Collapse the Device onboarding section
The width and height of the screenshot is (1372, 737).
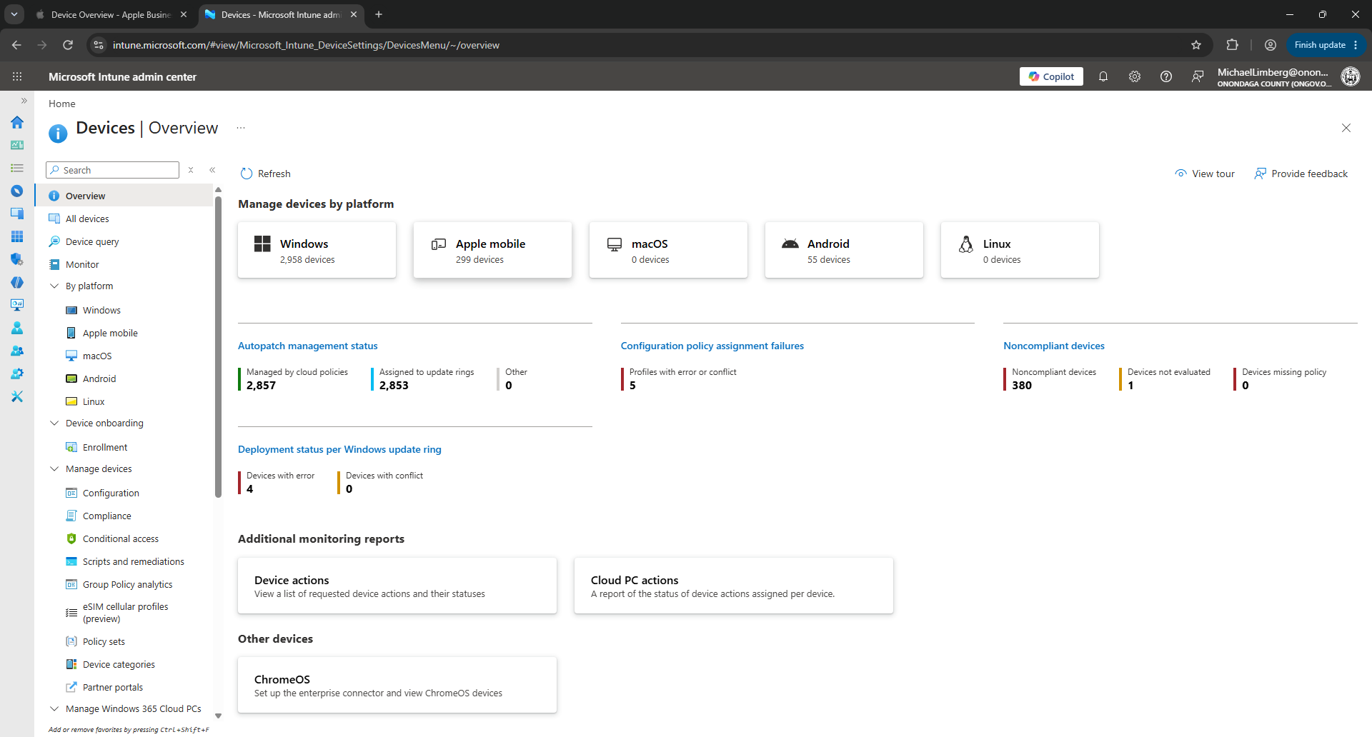[x=54, y=423]
